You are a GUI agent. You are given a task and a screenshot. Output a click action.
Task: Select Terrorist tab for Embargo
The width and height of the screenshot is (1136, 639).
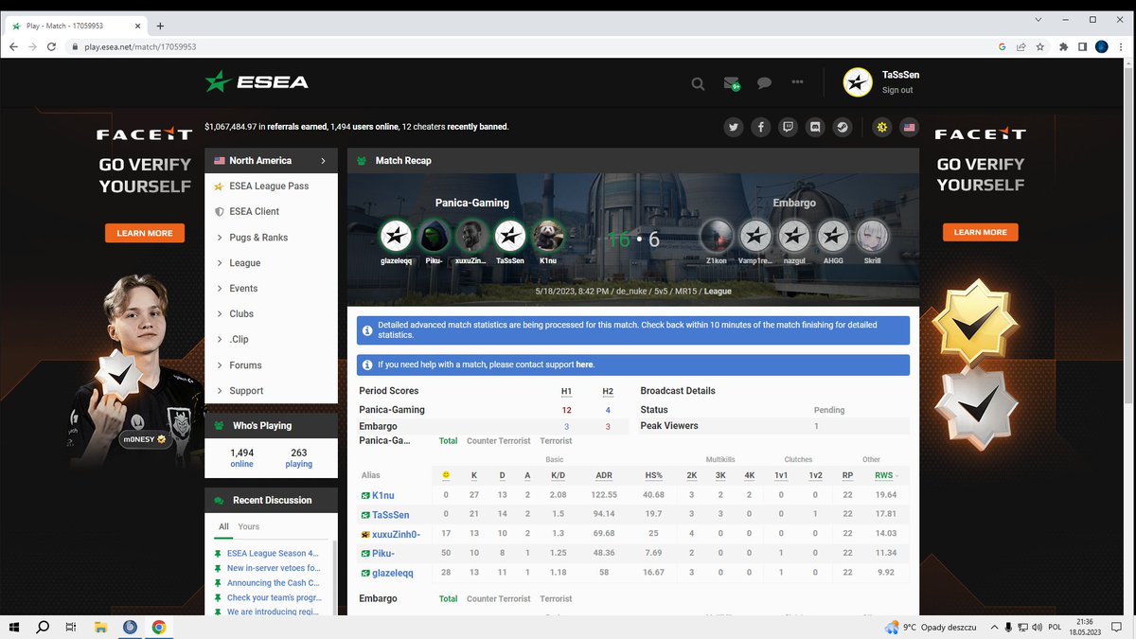coord(556,599)
